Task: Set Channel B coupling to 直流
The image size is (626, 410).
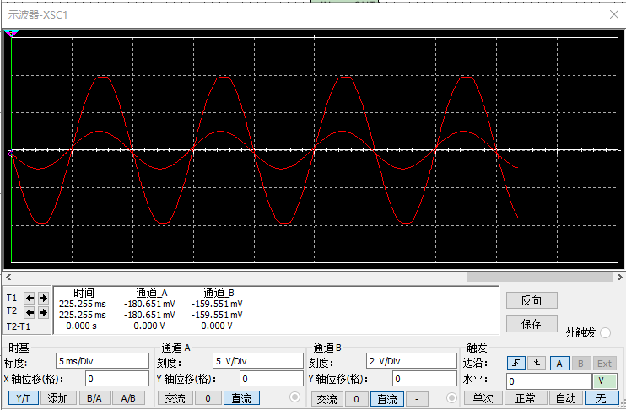Action: pos(387,398)
